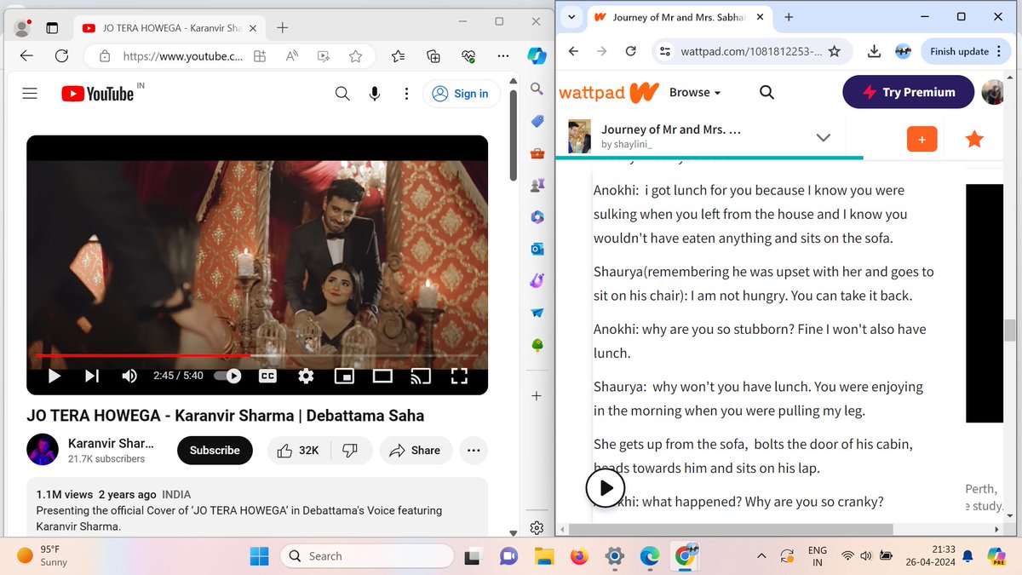The image size is (1022, 575).
Task: Click the Edge address bar youtube URL
Action: [x=182, y=56]
